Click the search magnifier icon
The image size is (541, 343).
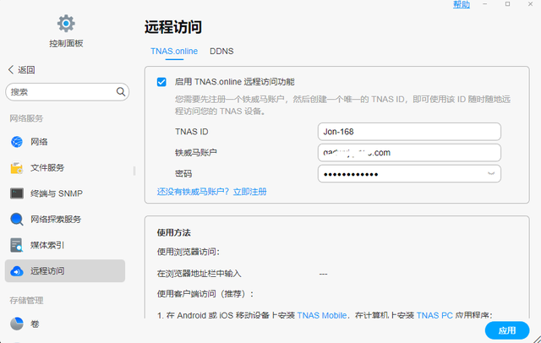click(121, 92)
